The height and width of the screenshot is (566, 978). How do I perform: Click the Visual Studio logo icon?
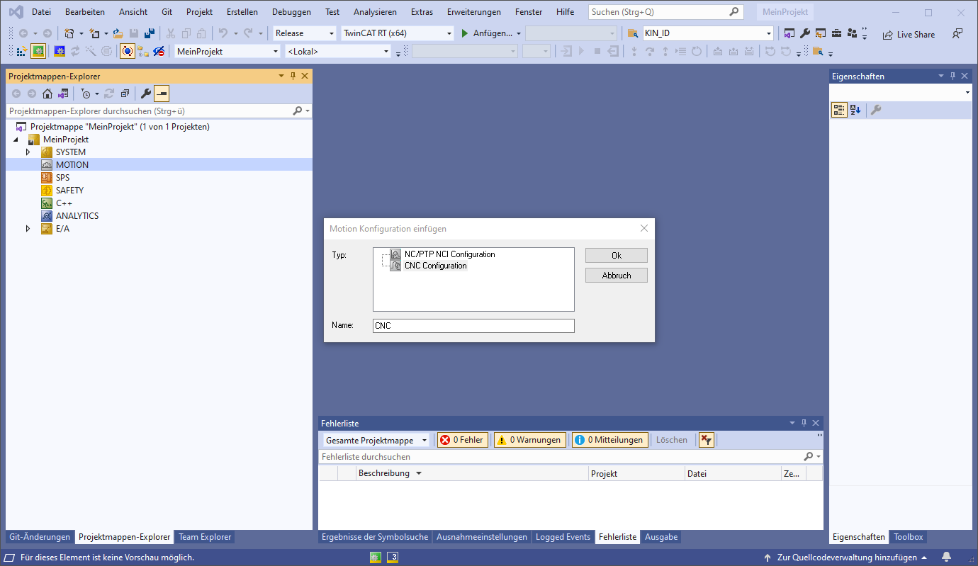point(16,11)
